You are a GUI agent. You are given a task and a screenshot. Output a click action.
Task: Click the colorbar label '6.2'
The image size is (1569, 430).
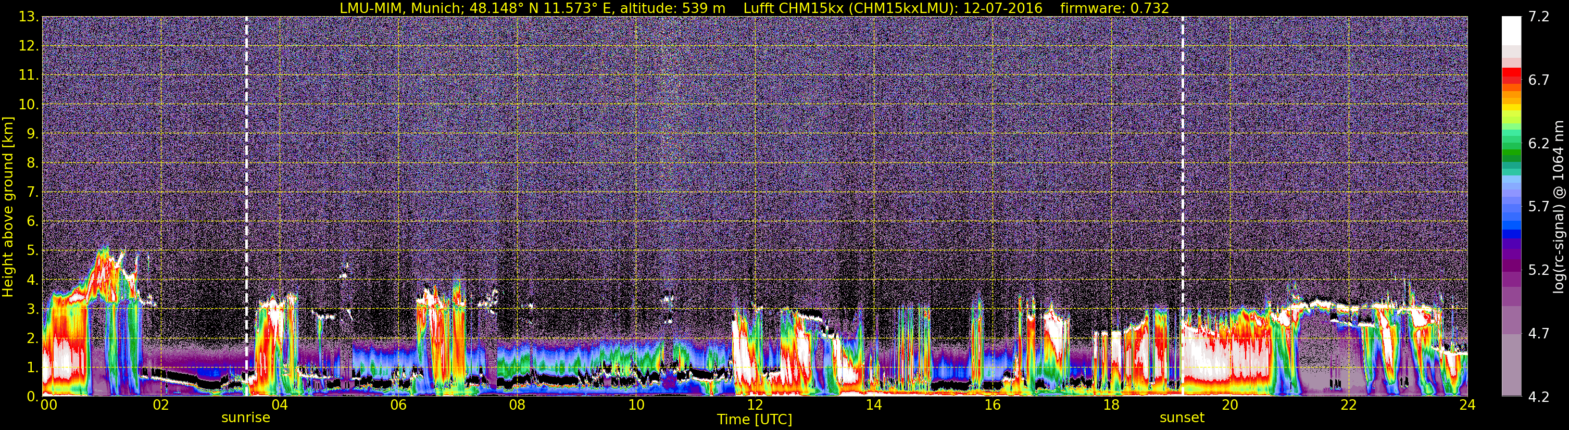tap(1539, 143)
